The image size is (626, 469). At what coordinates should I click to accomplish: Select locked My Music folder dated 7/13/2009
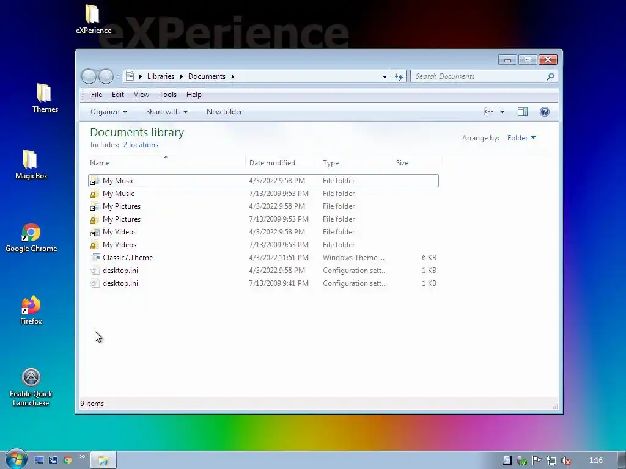(x=263, y=194)
